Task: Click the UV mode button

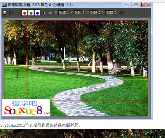Action: pyautogui.click(x=121, y=13)
